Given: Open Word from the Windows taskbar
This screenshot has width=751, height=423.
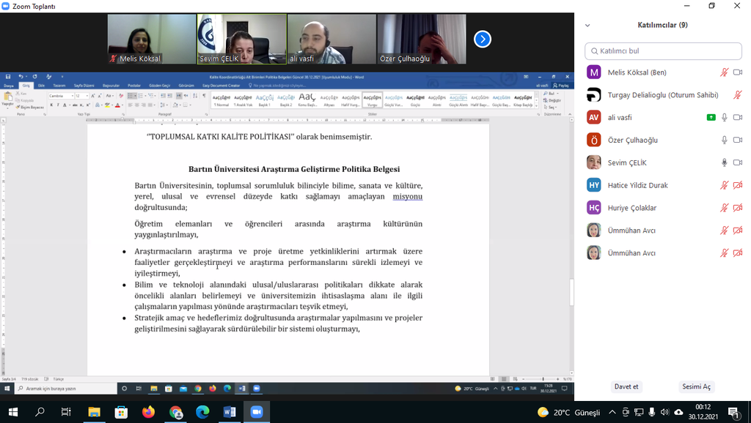Looking at the screenshot, I should 229,412.
